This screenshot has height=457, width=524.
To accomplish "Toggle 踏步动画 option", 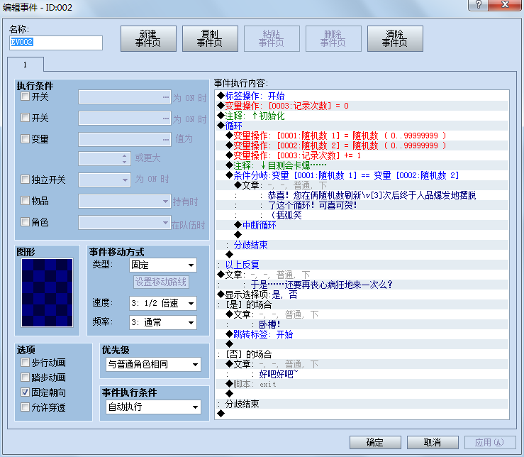I will 25,378.
